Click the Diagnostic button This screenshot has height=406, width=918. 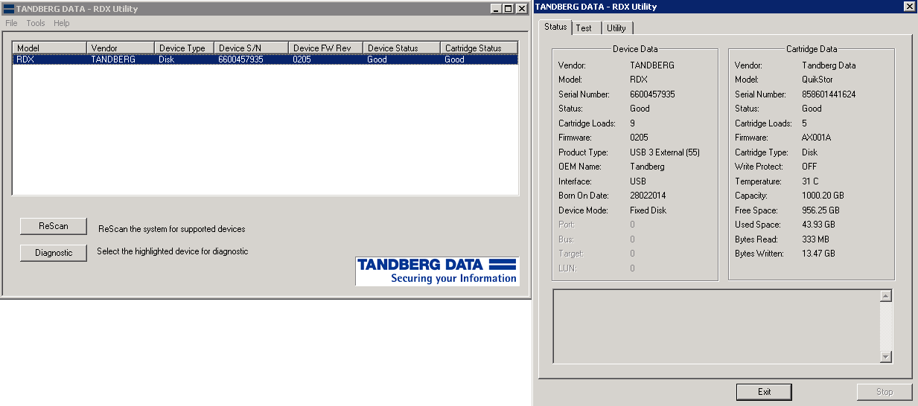pyautogui.click(x=54, y=253)
